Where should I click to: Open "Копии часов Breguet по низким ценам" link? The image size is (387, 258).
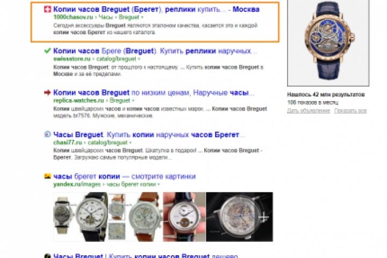click(154, 93)
